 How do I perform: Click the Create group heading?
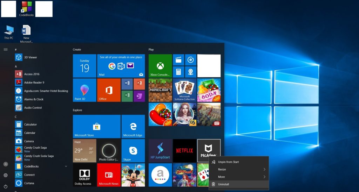(77, 50)
